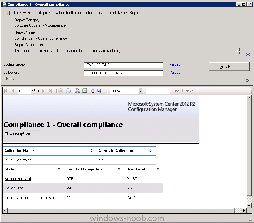The width and height of the screenshot is (254, 223).
Task: Click the PHRI Desktops collection cell
Action: [x=18, y=160]
